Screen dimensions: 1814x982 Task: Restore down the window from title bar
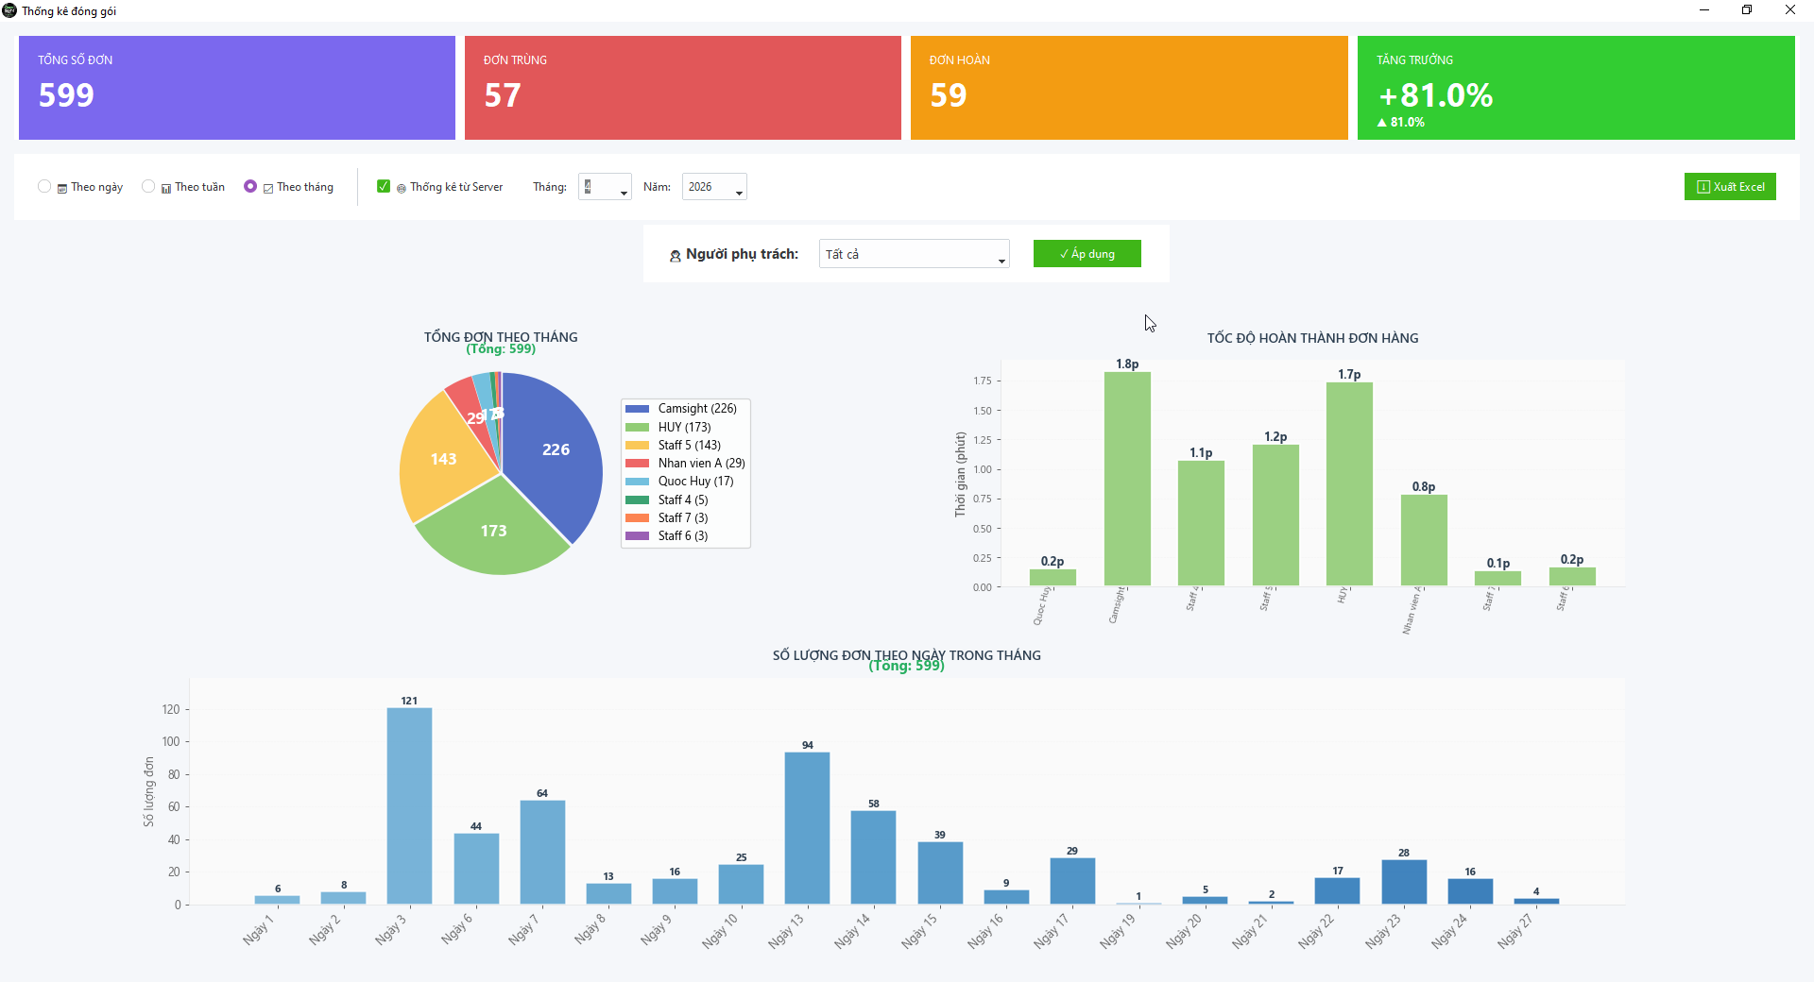pyautogui.click(x=1747, y=10)
